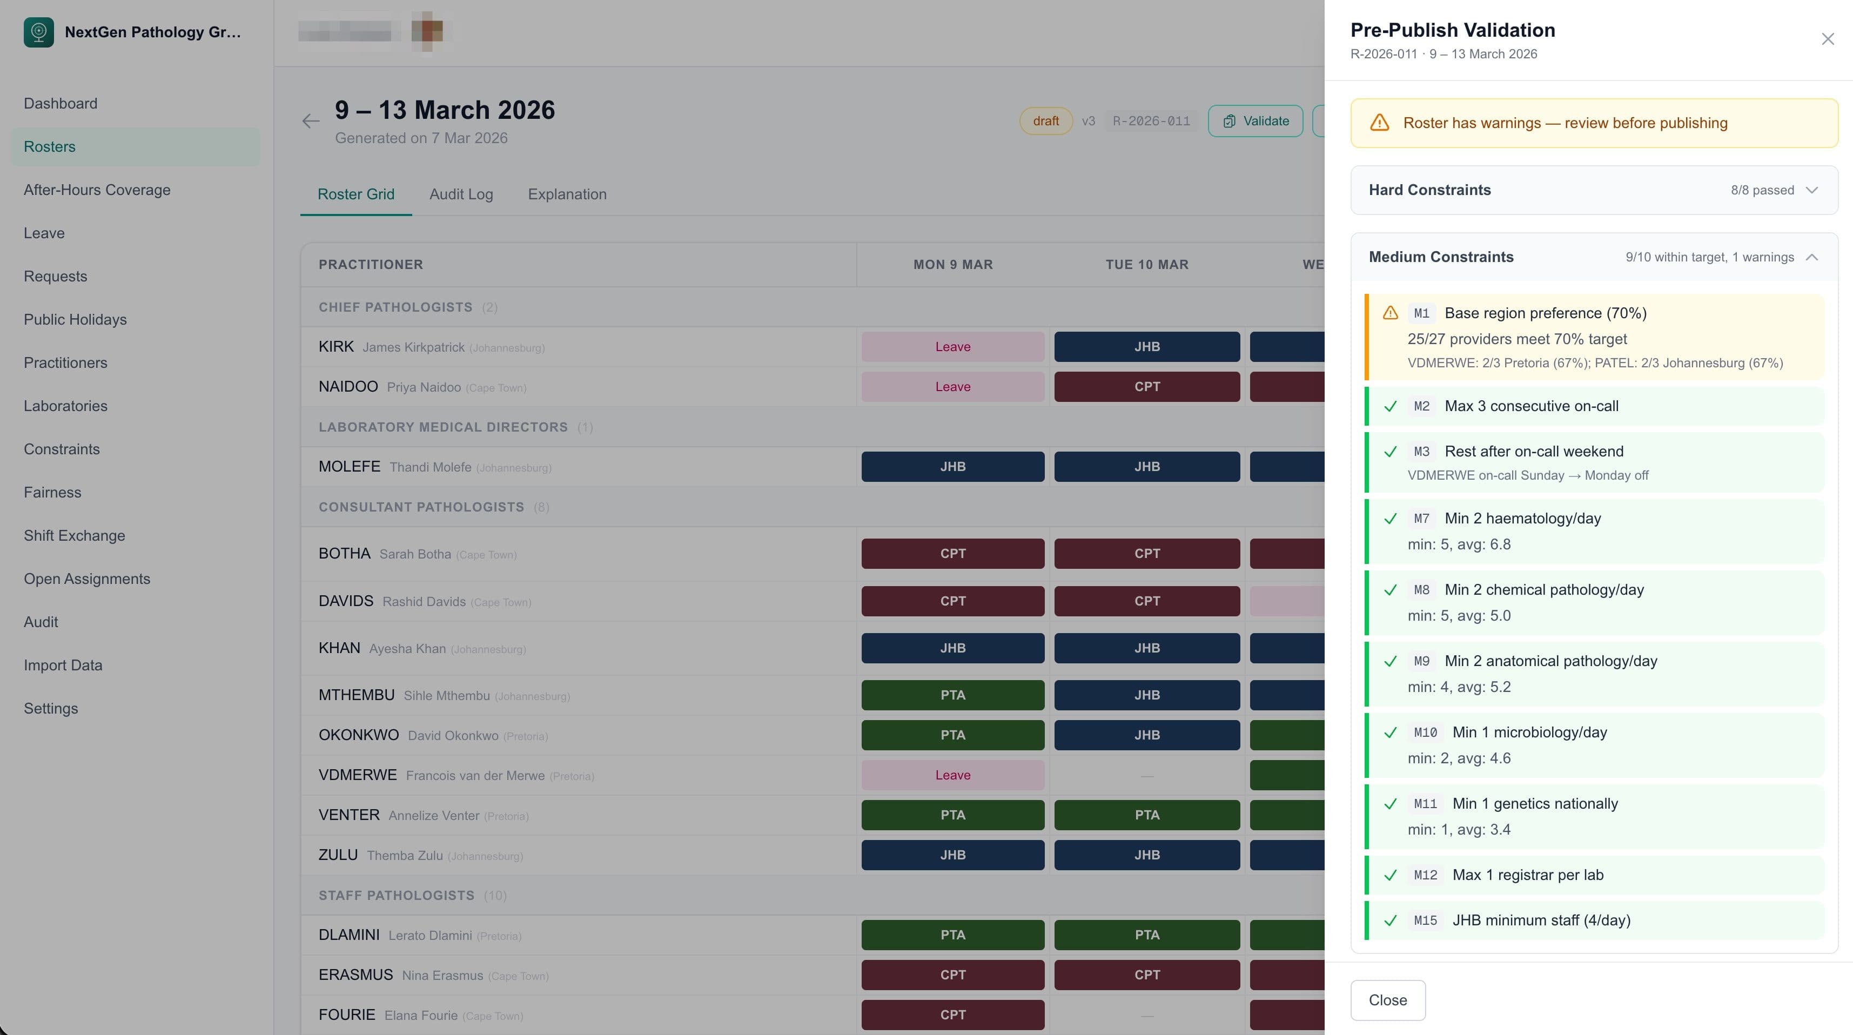Dismiss the Pre-Publish Validation panel
The height and width of the screenshot is (1035, 1853).
pos(1828,39)
